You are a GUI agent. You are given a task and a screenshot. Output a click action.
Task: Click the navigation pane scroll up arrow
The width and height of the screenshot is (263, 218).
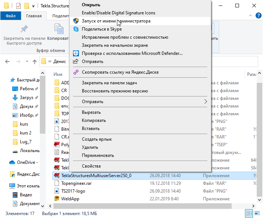tap(42, 73)
